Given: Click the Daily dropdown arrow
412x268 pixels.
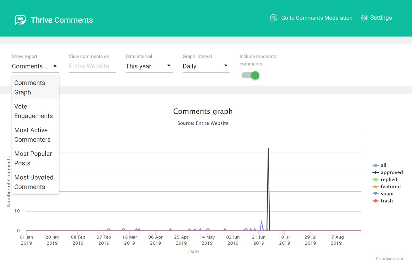Looking at the screenshot, I should coord(226,66).
